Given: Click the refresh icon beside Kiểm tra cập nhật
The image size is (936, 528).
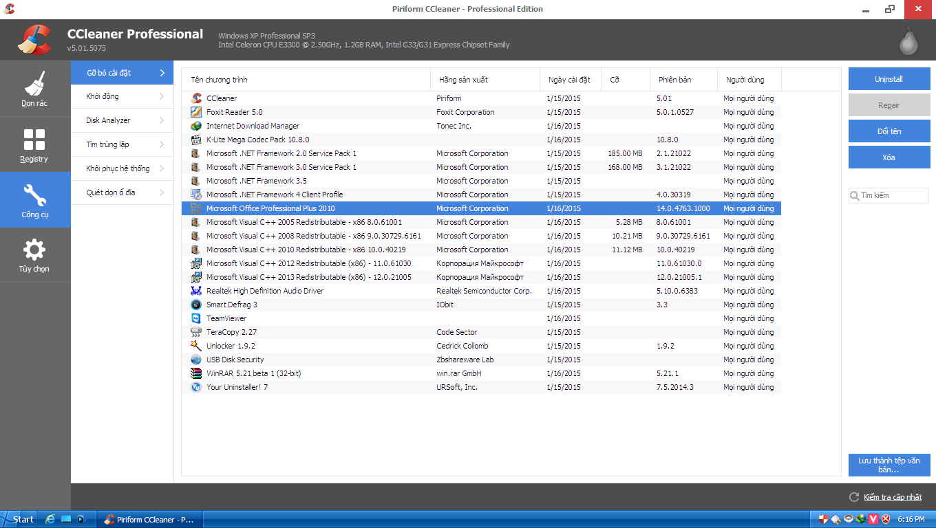Looking at the screenshot, I should tap(854, 497).
